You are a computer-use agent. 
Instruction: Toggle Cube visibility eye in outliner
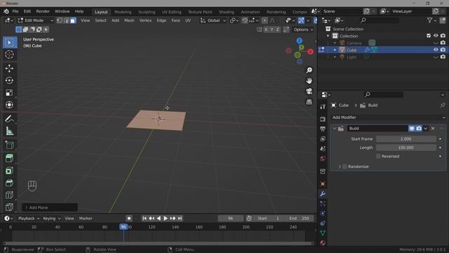(x=436, y=50)
